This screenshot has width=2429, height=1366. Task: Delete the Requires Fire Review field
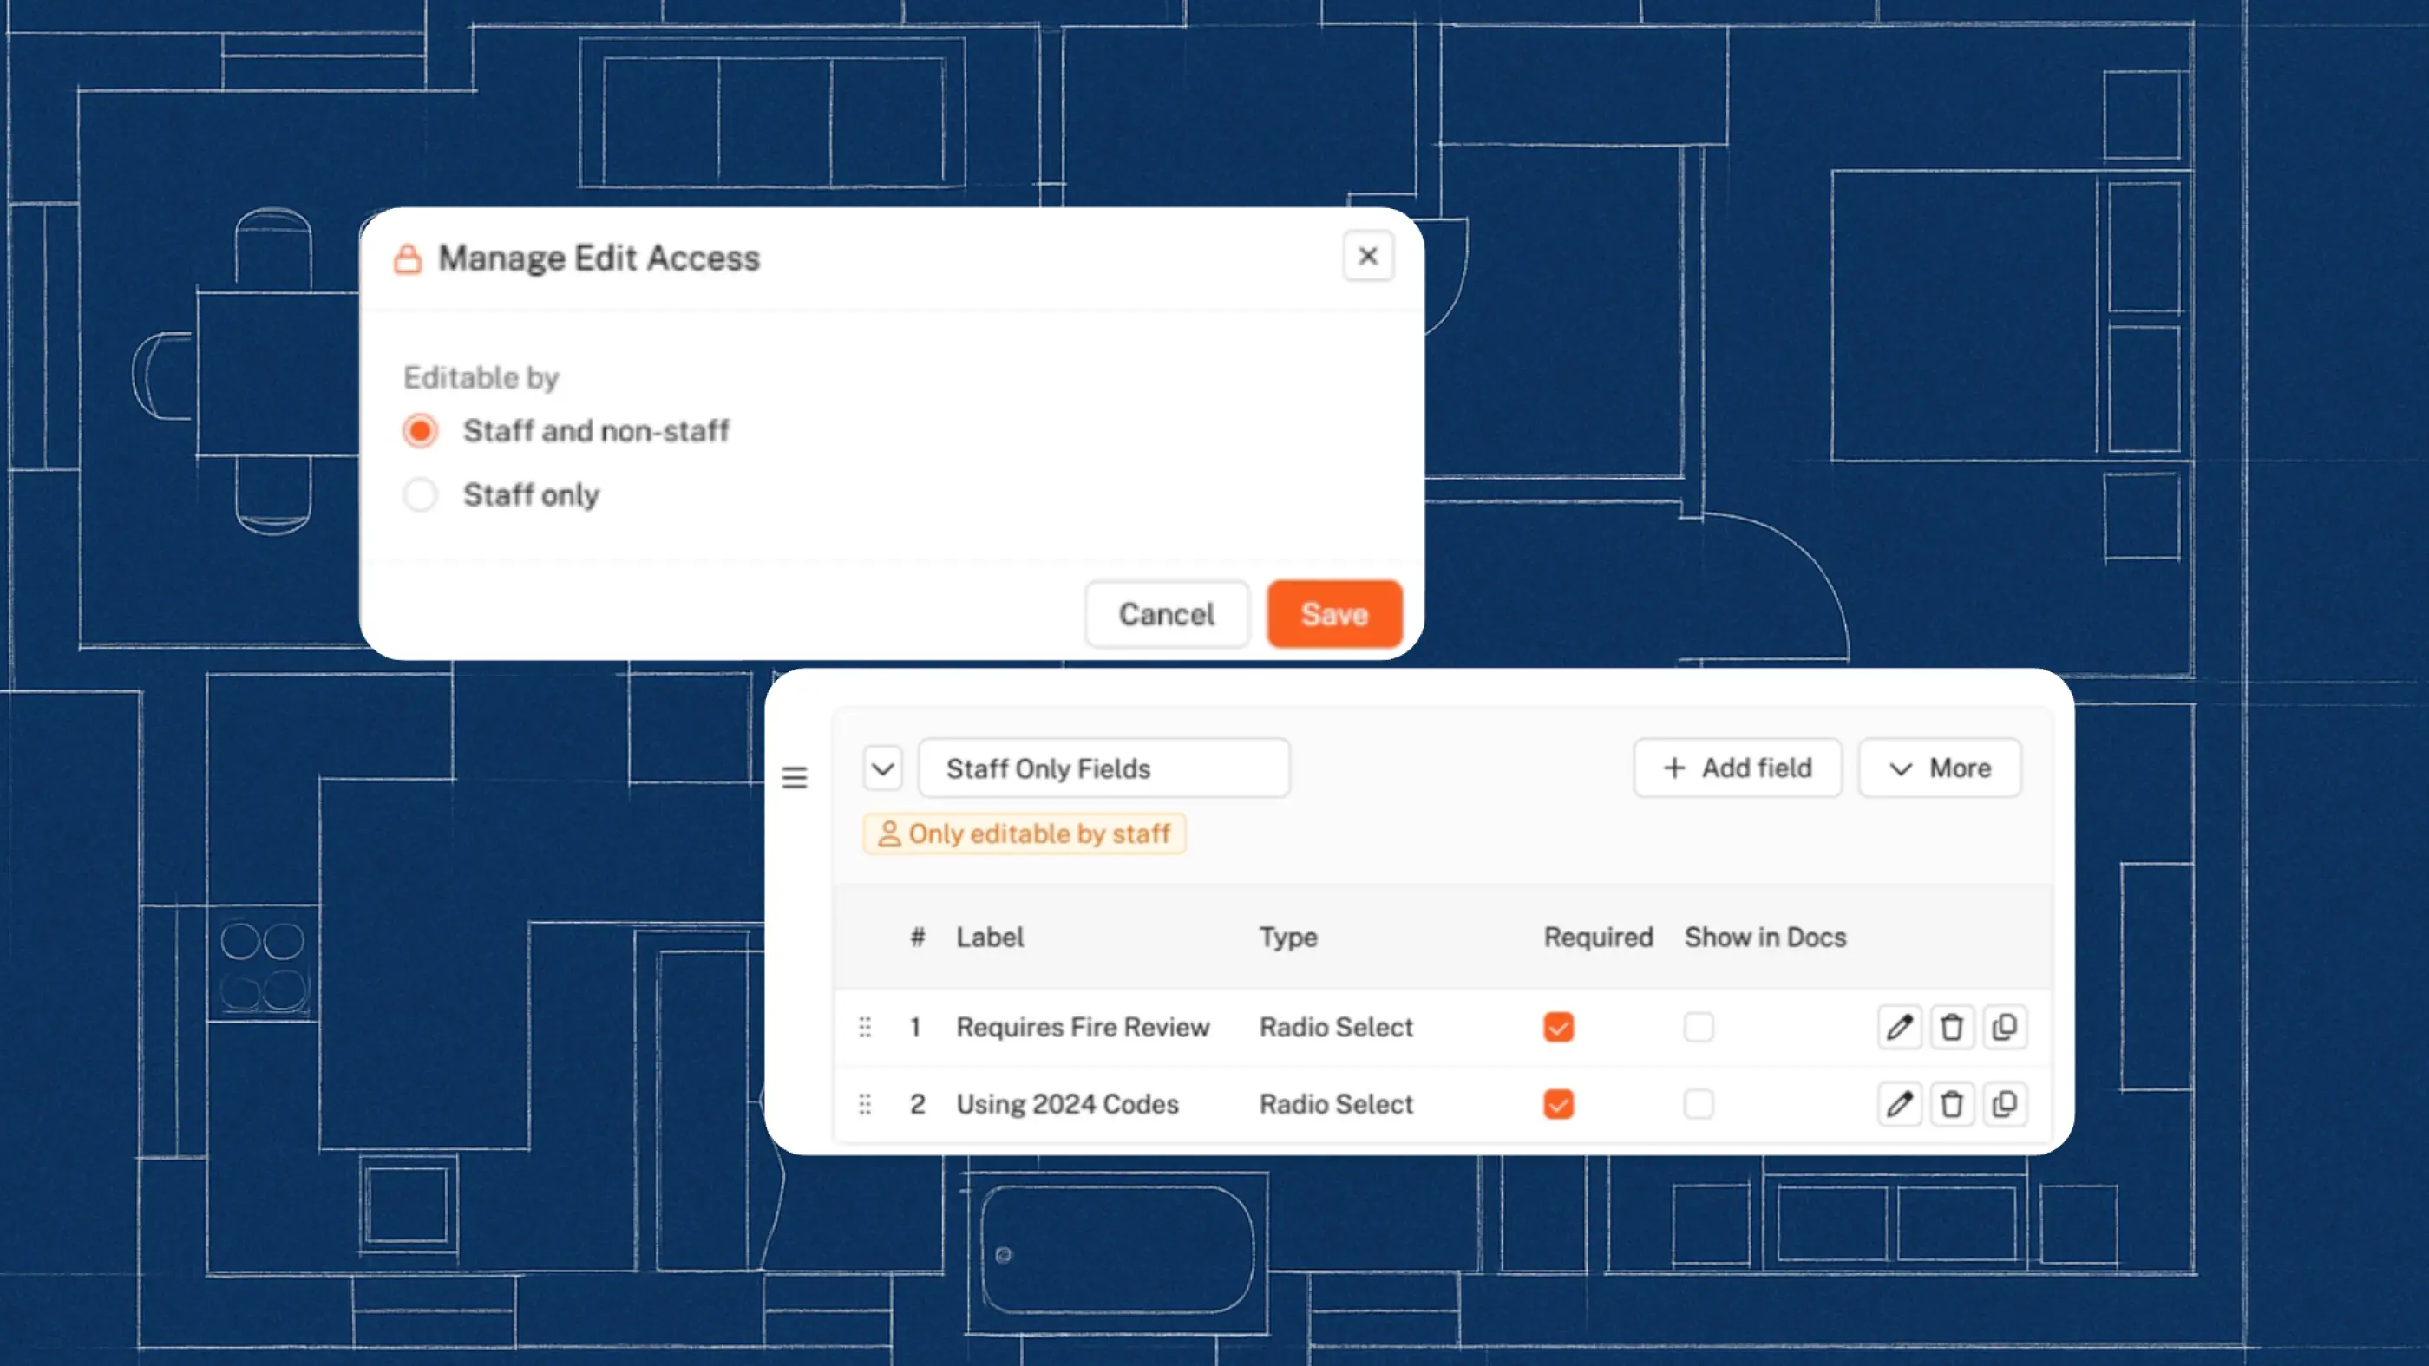(1952, 1027)
